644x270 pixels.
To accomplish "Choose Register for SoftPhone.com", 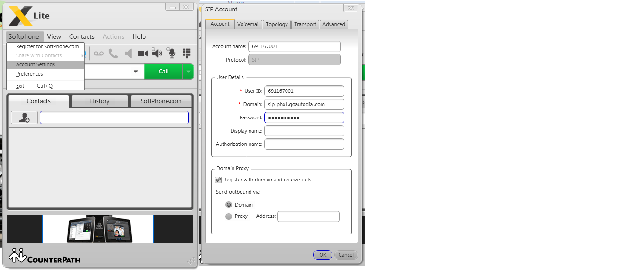I will click(x=45, y=46).
